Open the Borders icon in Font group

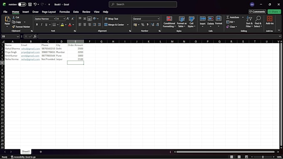pos(54,24)
